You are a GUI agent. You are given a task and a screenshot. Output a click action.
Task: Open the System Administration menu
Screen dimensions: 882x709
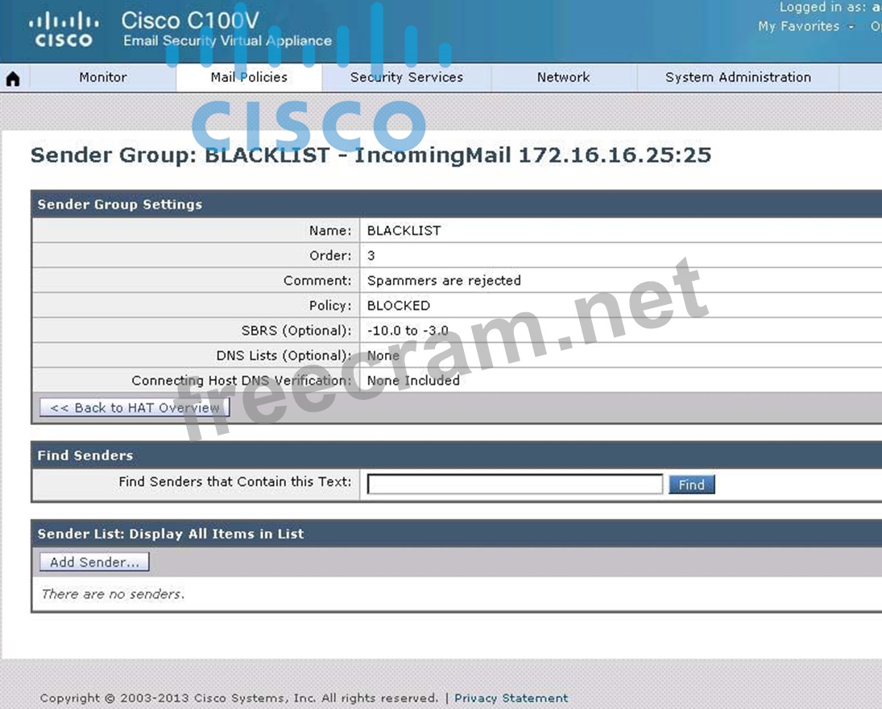tap(737, 77)
